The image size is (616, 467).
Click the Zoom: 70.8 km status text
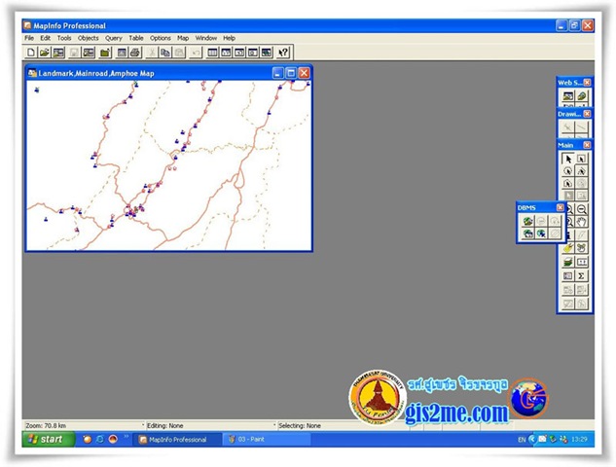(46, 425)
